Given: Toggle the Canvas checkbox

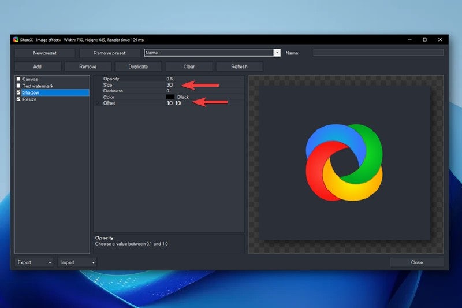Looking at the screenshot, I should coord(18,79).
